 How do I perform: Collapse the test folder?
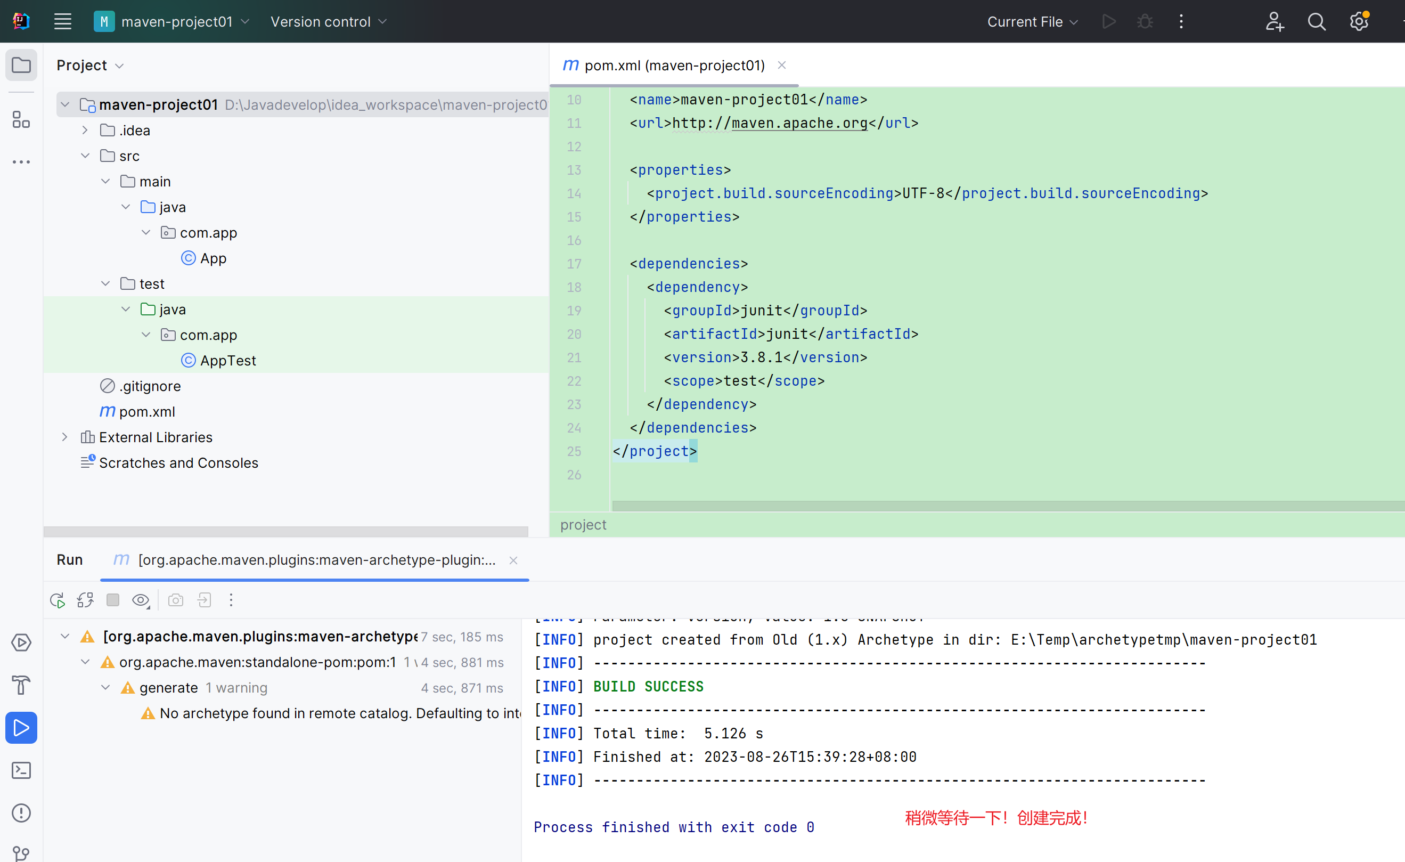pyautogui.click(x=105, y=283)
